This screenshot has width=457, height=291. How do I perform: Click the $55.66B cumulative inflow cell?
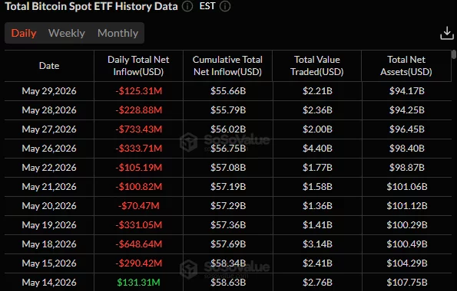[x=228, y=91]
